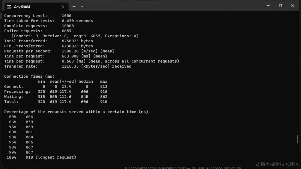This screenshot has width=301, height=169.
Task: Click the 'Time taken for tests:' label
Action: click(29, 21)
